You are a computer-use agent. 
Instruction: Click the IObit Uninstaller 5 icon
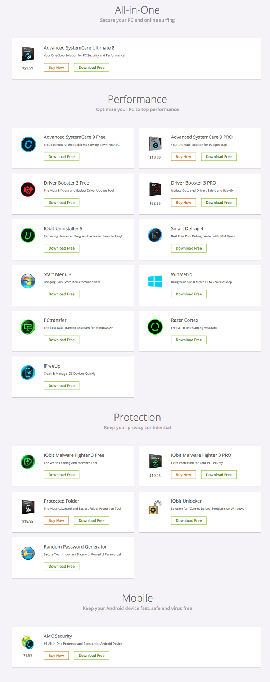point(28,236)
